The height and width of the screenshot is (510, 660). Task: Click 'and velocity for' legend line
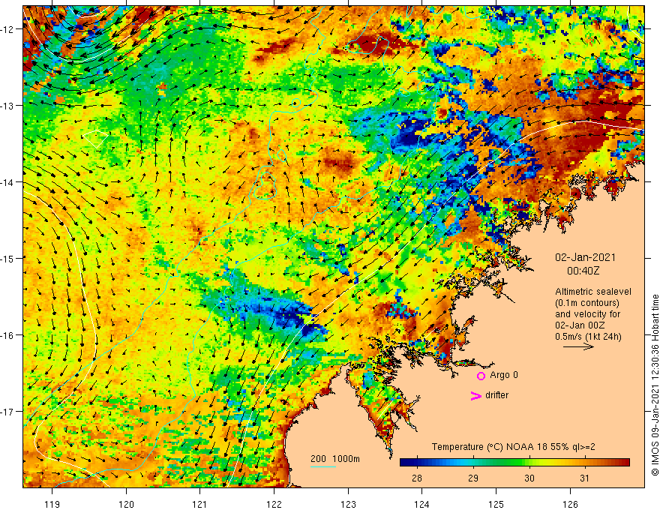[587, 314]
